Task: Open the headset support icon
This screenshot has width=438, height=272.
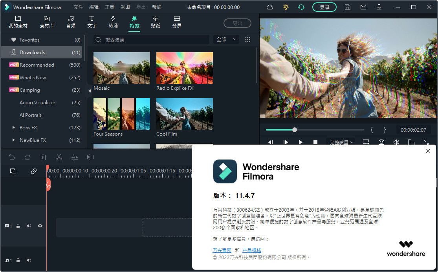Action: coord(301,7)
